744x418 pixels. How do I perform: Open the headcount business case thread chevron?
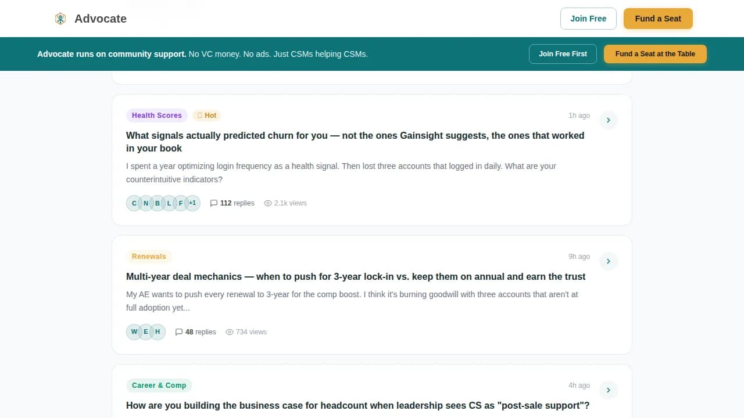pos(608,390)
